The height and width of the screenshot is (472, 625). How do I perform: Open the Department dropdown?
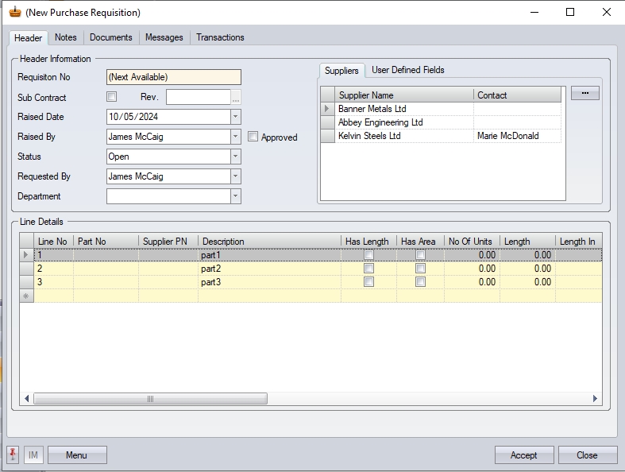235,196
